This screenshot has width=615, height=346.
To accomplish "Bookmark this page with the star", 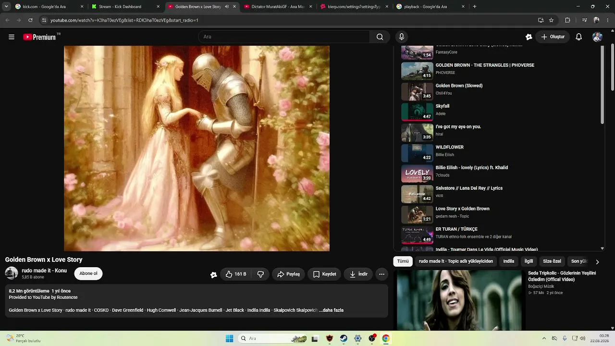I will click(551, 20).
